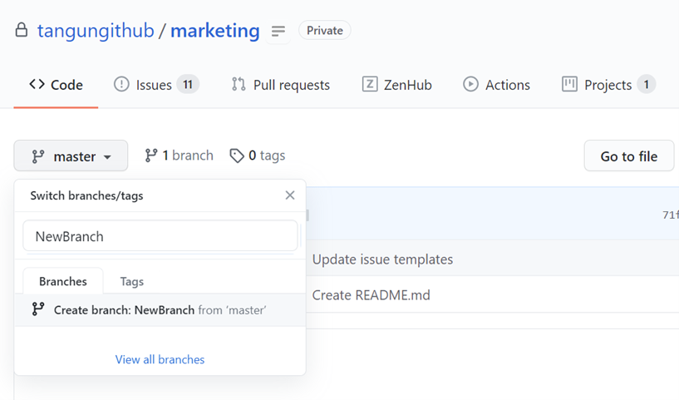This screenshot has height=400, width=679.
Task: Click the ZenHub Z icon
Action: (x=370, y=84)
